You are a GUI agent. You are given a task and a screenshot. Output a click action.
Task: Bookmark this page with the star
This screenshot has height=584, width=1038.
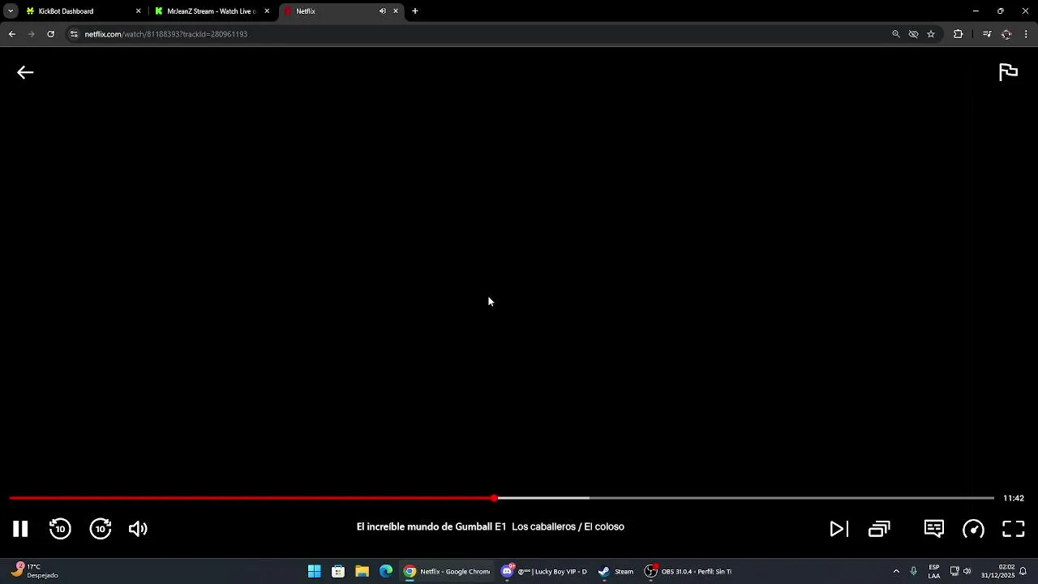(x=931, y=34)
